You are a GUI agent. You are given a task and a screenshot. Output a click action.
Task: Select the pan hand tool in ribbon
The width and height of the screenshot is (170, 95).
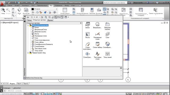point(13,9)
